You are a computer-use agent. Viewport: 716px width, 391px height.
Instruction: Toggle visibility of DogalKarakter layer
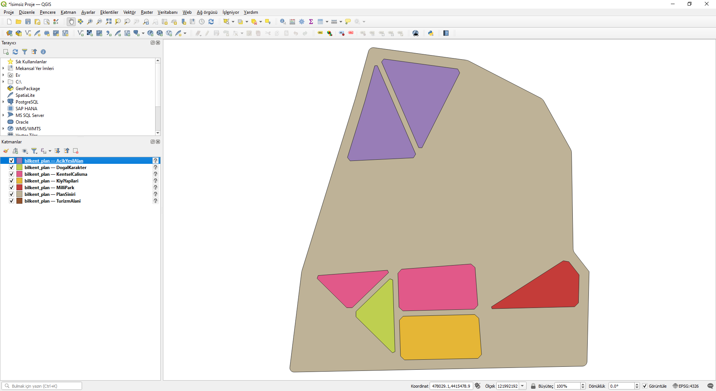(12, 168)
